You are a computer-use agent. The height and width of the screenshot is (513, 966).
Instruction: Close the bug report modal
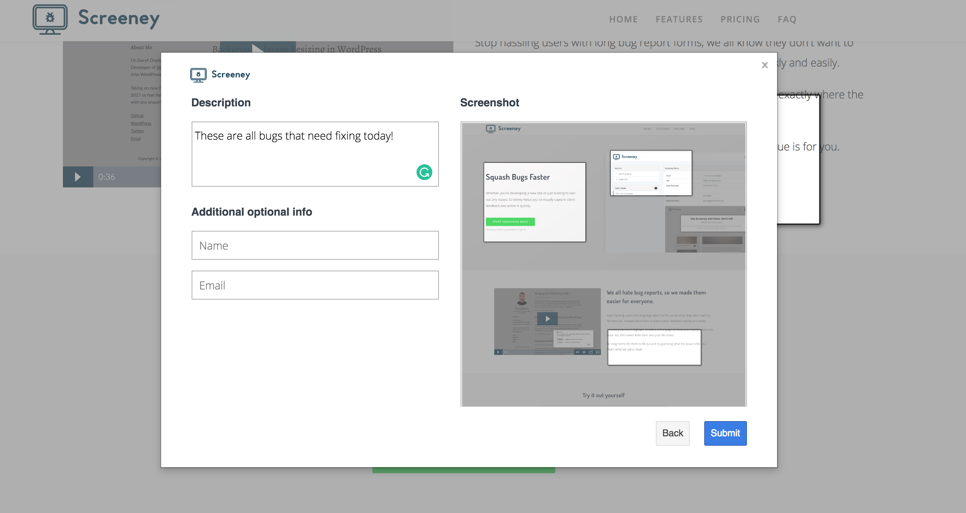click(765, 65)
